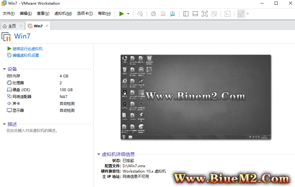Screen dimensions: 295x187
Task: Toggle the thumbnail bar view icon
Action: coord(195,14)
